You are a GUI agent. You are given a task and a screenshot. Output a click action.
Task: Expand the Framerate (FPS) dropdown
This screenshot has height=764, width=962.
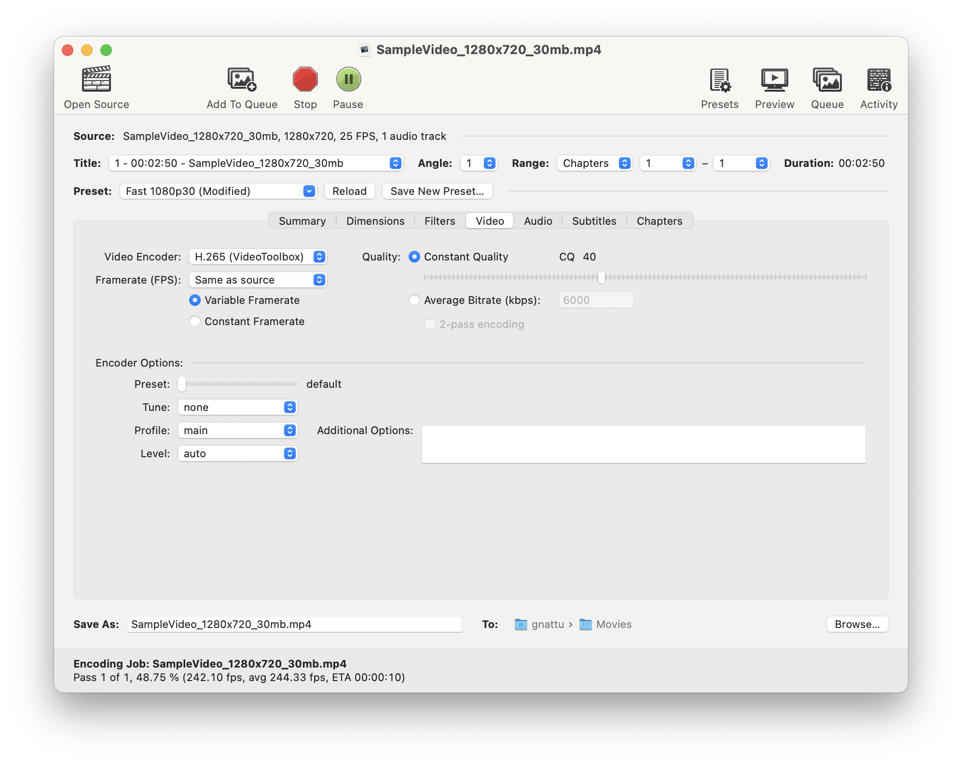[258, 280]
